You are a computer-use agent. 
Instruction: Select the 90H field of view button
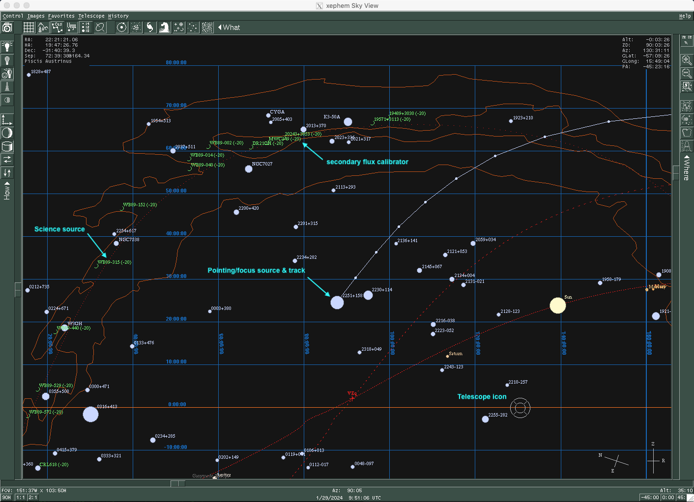(x=7, y=498)
